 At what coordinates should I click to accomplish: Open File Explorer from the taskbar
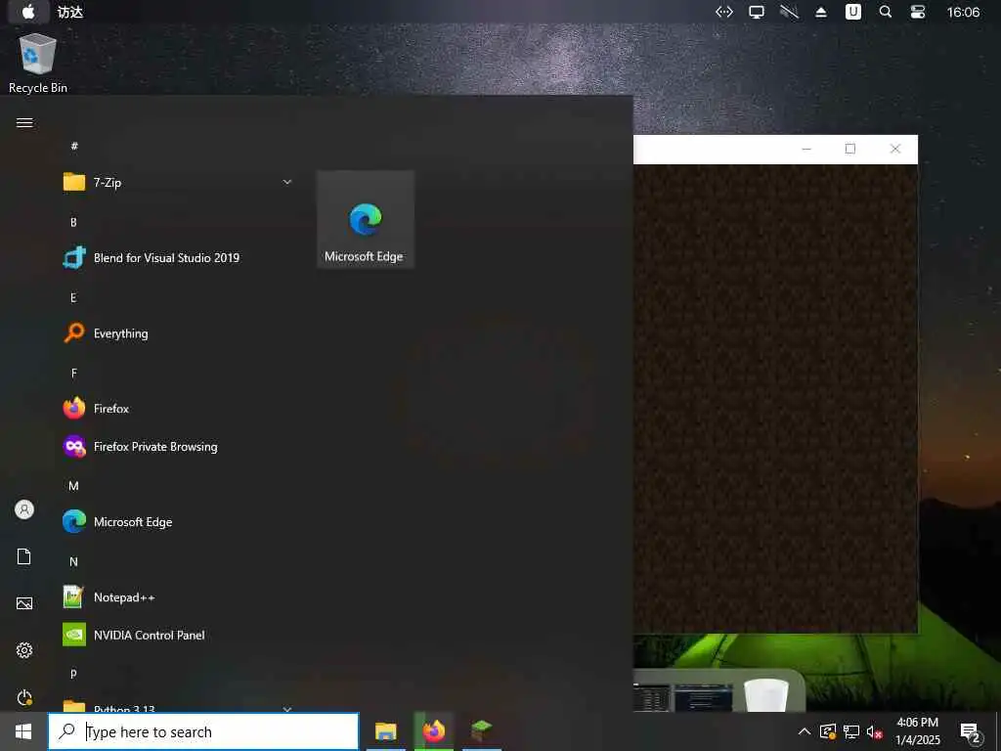point(385,731)
